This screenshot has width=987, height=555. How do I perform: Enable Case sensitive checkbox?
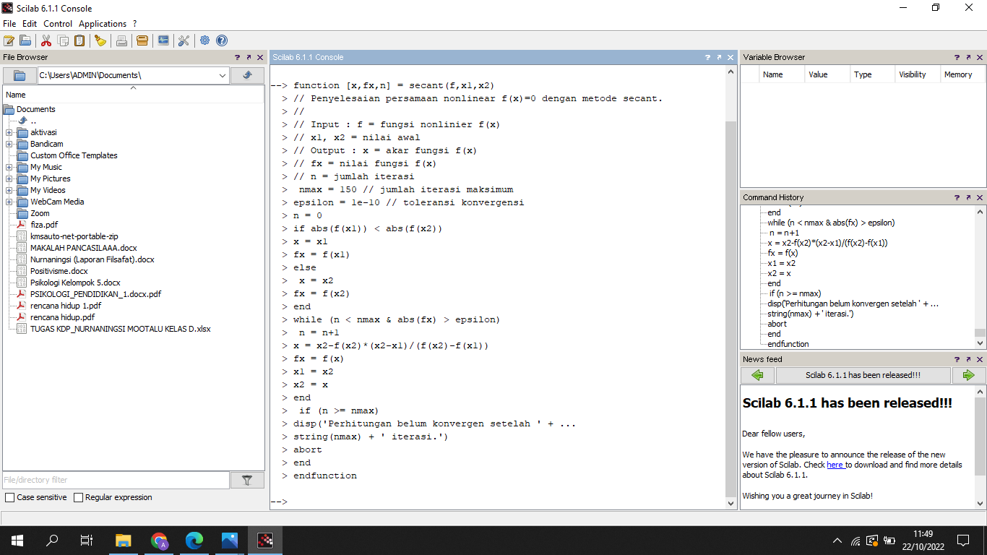(x=9, y=497)
